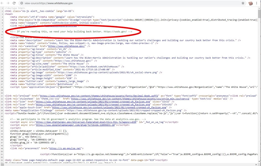Click the twitter:site @whitehouse line

click(44, 84)
